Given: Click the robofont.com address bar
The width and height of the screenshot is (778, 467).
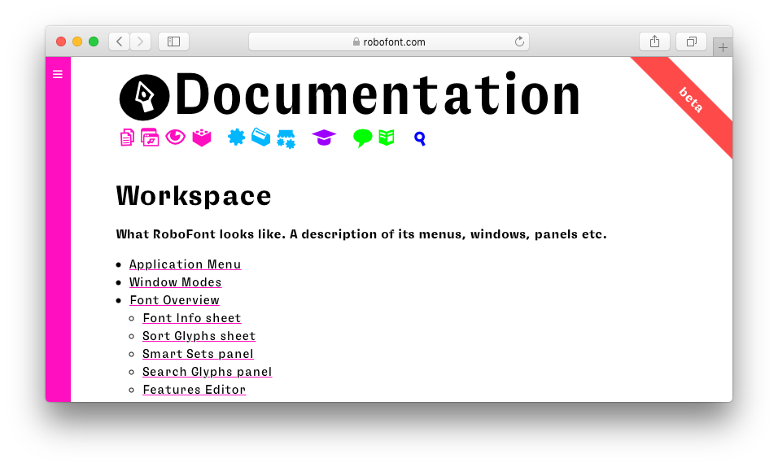Looking at the screenshot, I should click(x=389, y=41).
